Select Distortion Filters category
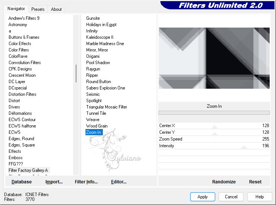 (x=22, y=94)
